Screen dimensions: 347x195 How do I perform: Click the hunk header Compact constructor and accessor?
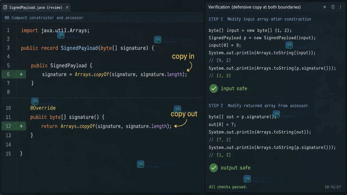(44, 18)
